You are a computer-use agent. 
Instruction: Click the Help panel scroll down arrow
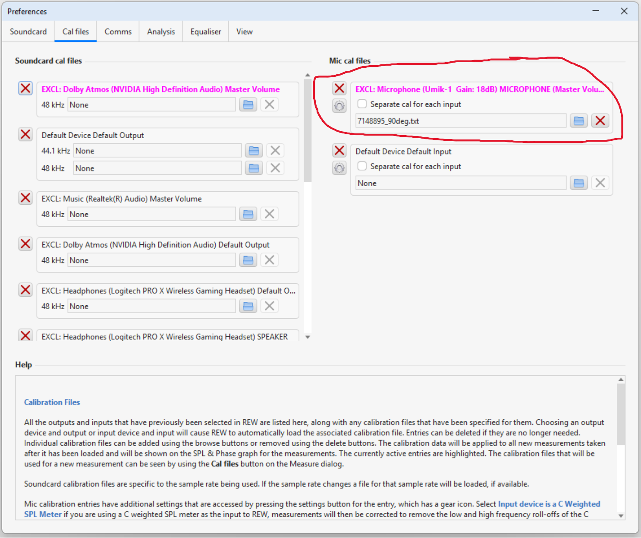(x=621, y=516)
